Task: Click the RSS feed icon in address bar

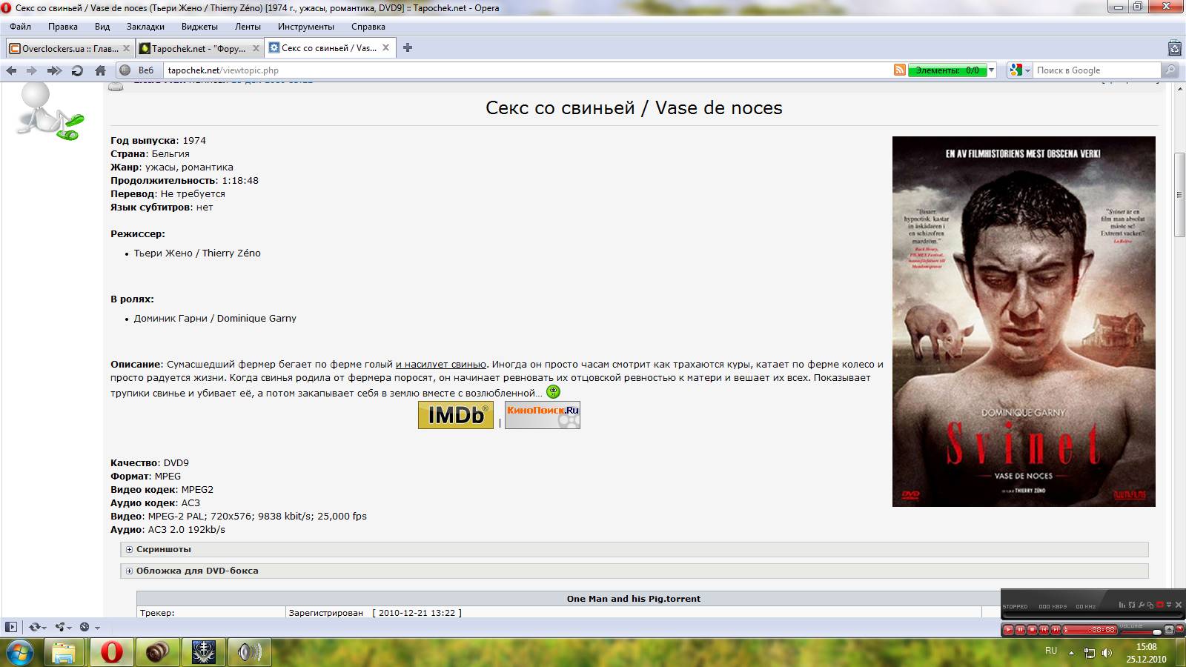Action: tap(899, 70)
